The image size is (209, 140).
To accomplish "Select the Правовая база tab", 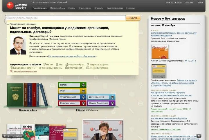I will [x=57, y=8].
